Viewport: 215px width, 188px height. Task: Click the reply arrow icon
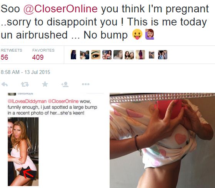click(x=4, y=84)
